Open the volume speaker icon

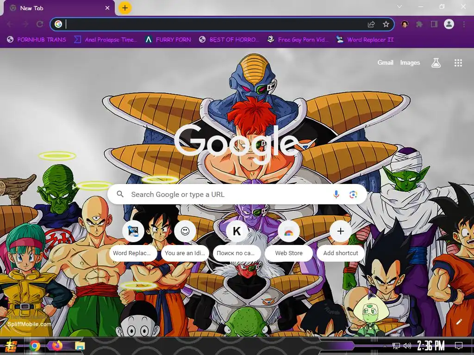407,346
